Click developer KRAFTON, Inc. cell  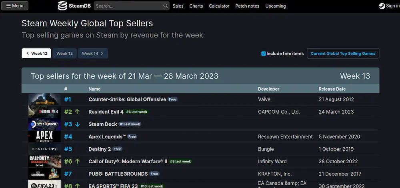point(275,174)
